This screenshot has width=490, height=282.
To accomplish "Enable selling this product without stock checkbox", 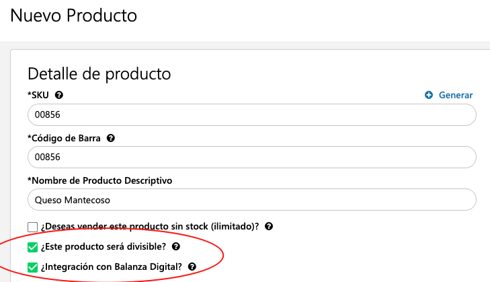I will [x=32, y=227].
